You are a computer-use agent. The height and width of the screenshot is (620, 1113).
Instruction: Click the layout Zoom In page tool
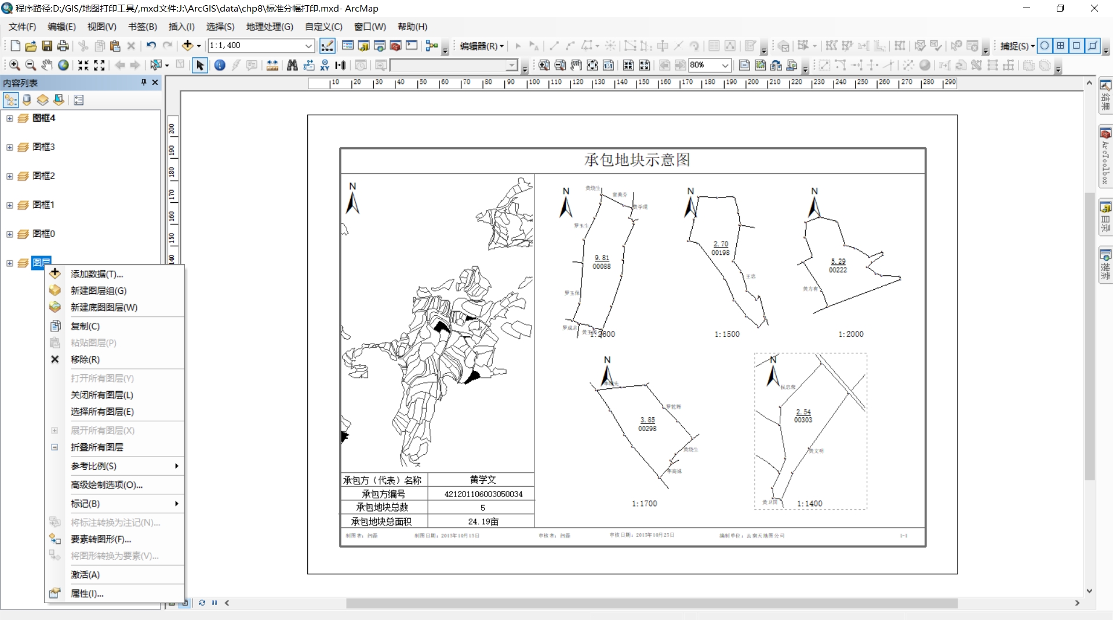click(x=544, y=65)
